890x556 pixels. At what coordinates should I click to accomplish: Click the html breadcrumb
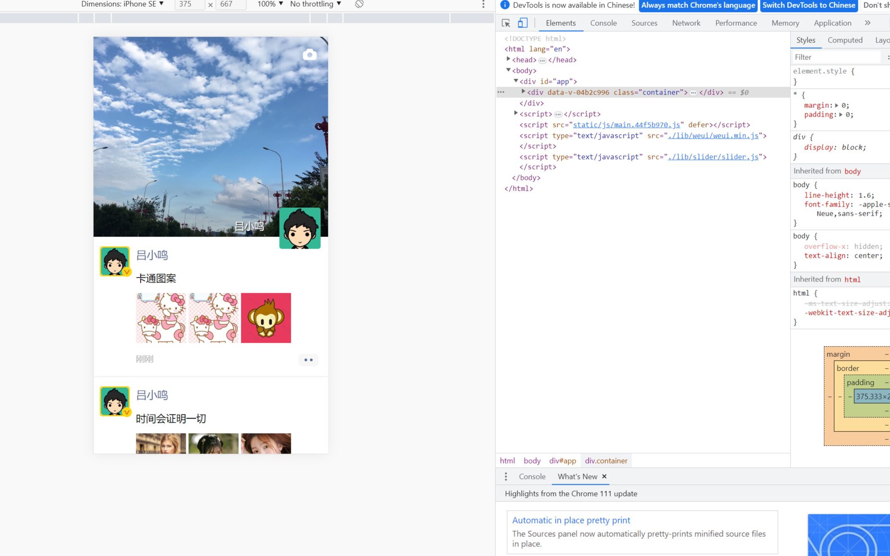click(507, 461)
